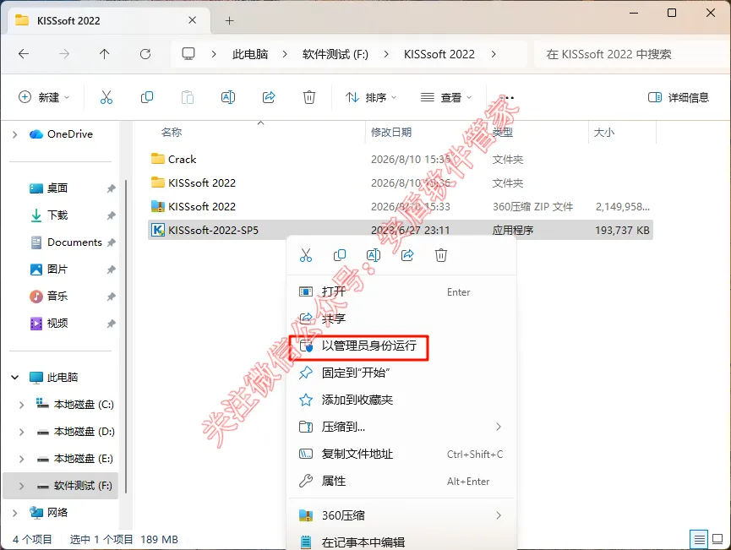Click the Share icon in the toolbar
Image resolution: width=731 pixels, height=550 pixels.
[x=269, y=97]
